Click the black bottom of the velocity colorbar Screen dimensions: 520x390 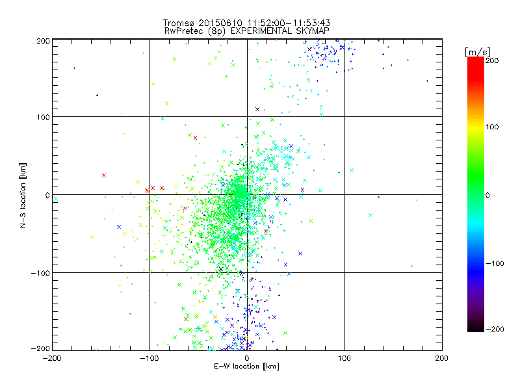(x=476, y=328)
